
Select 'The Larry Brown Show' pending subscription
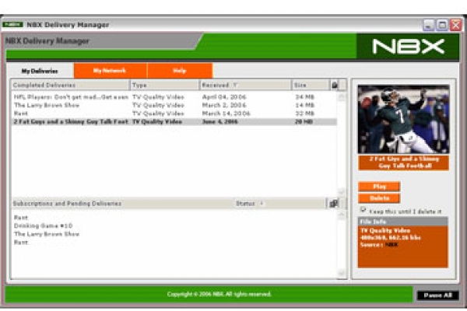pos(47,234)
